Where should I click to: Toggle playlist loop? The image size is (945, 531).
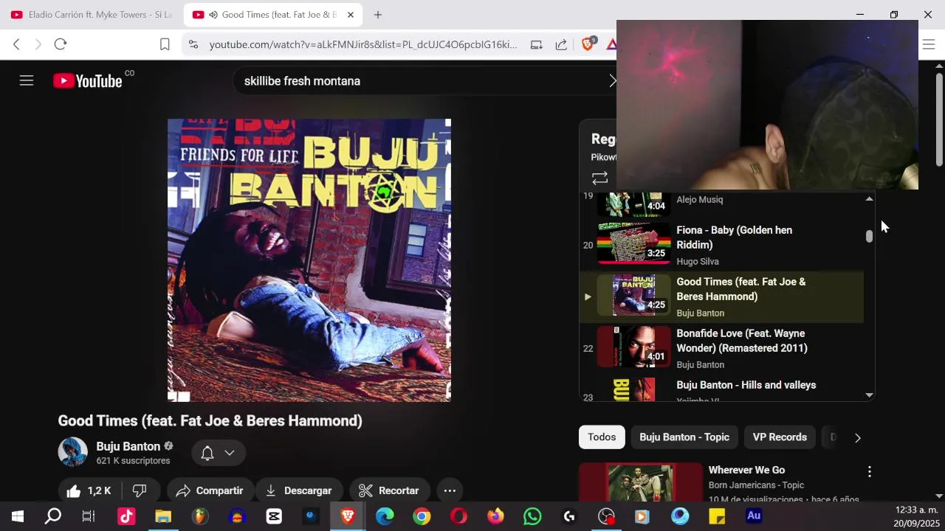(599, 178)
